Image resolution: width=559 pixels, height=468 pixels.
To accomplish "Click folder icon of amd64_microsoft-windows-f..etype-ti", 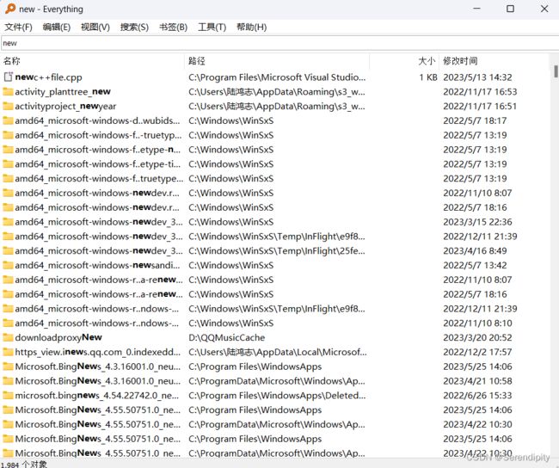I will (x=8, y=164).
